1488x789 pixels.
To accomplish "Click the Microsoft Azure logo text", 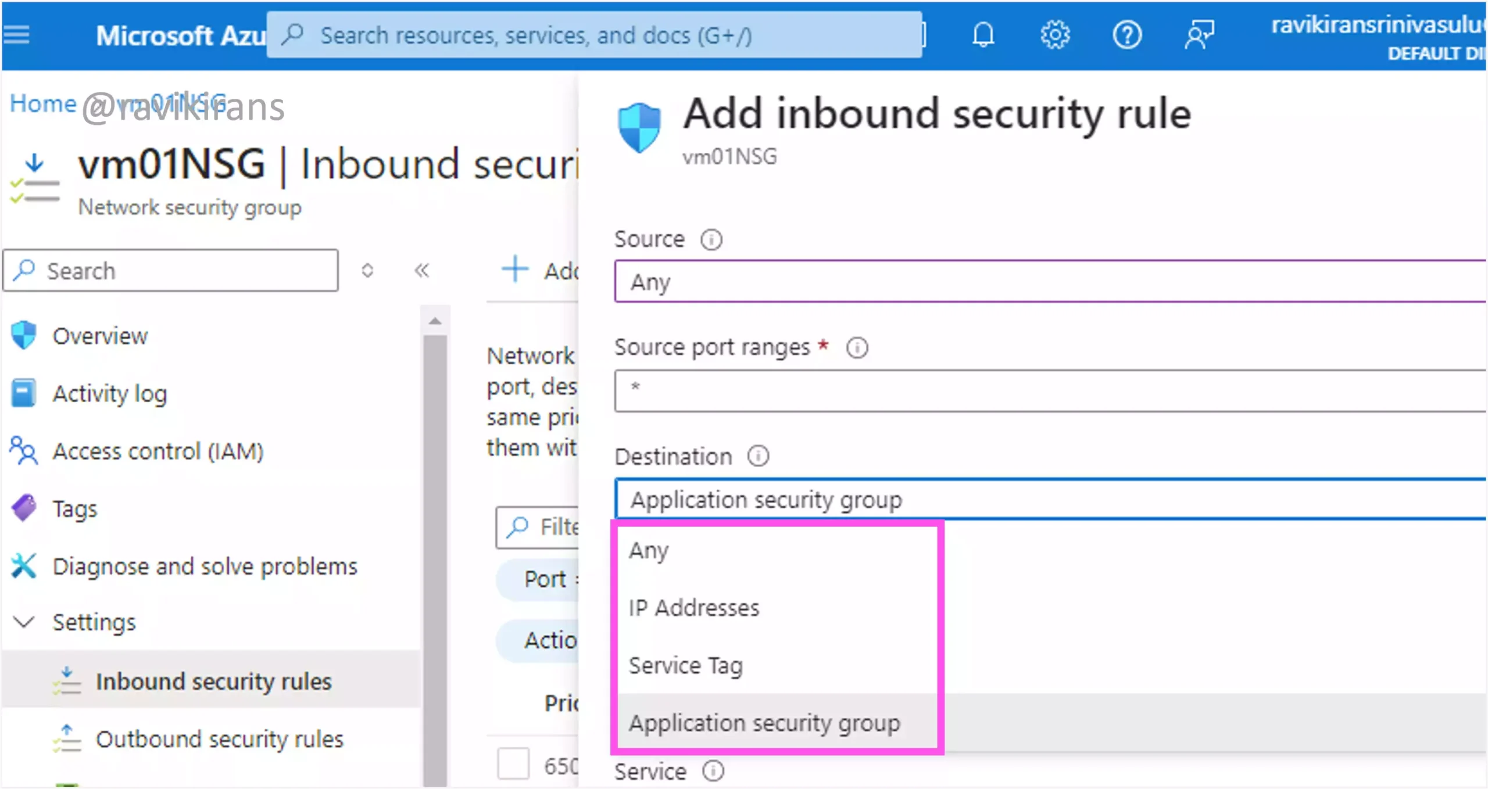I will point(181,35).
